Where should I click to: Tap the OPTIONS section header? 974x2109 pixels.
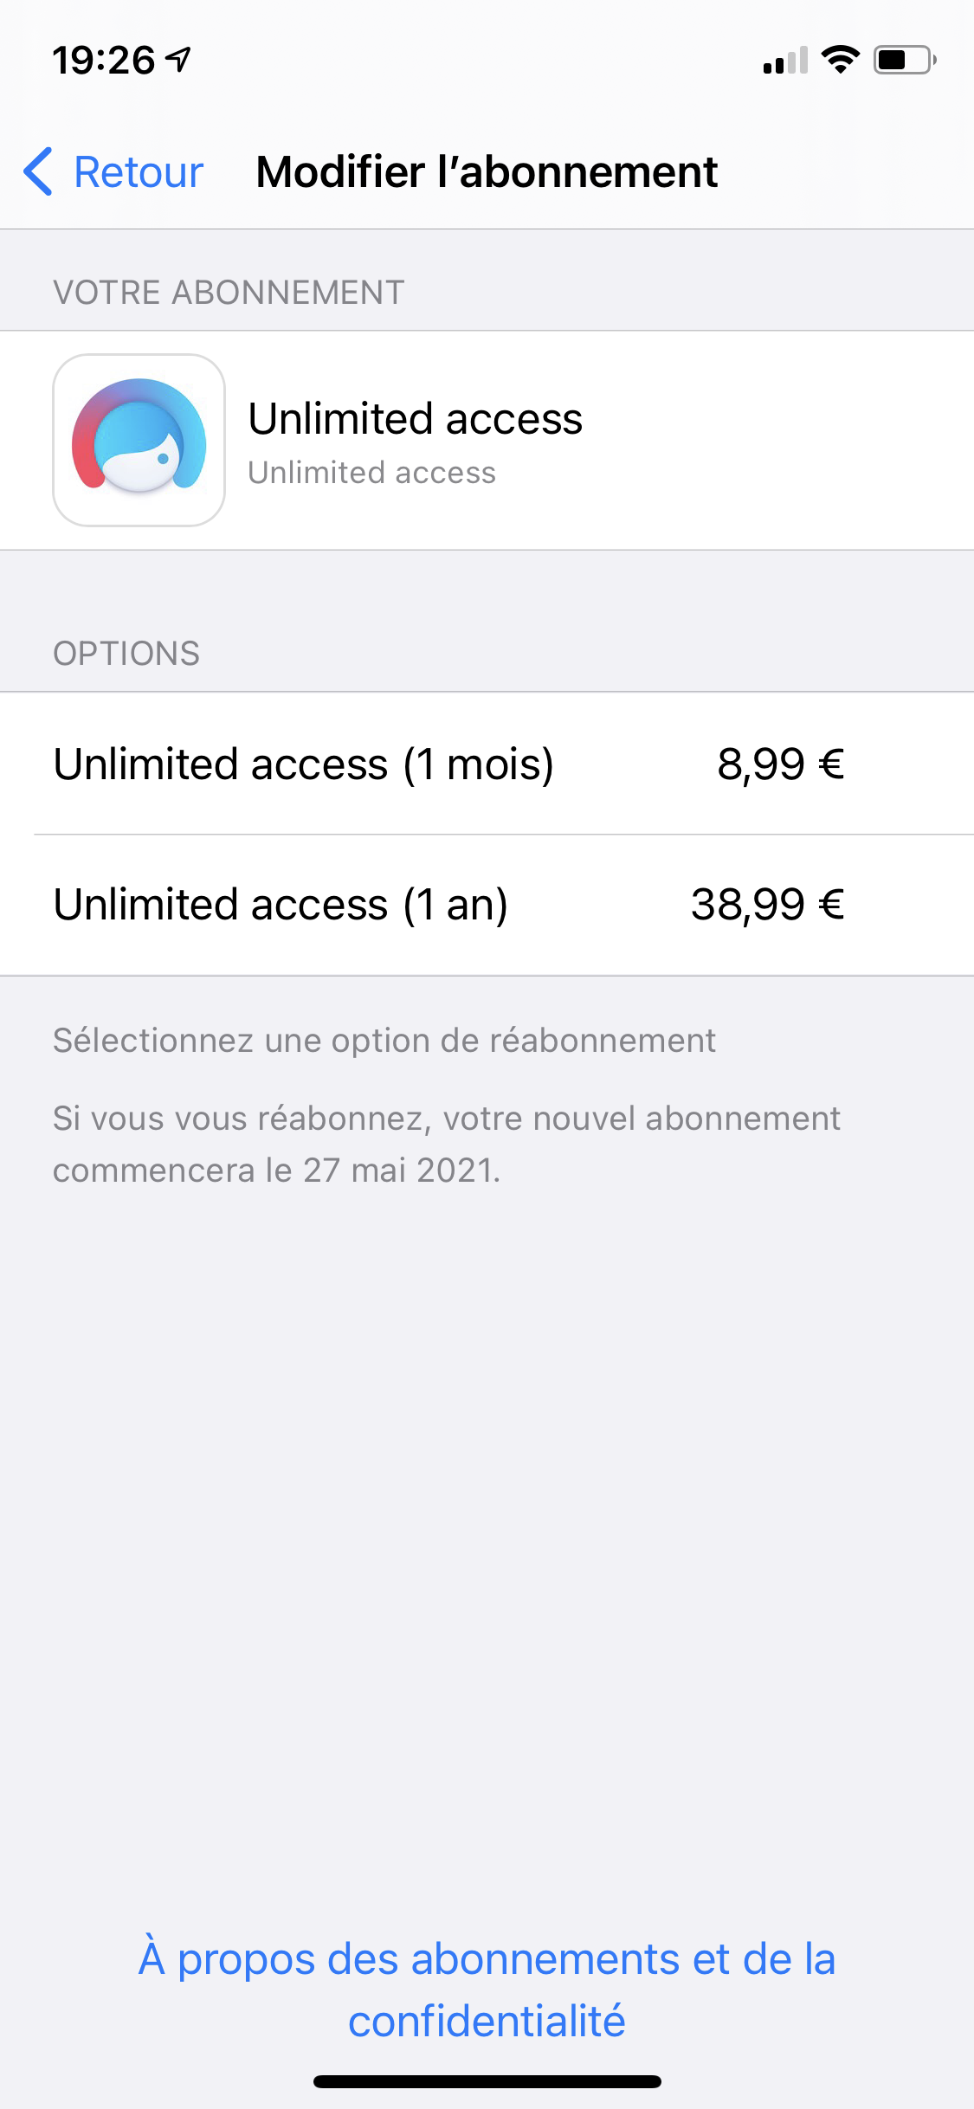coord(126,654)
